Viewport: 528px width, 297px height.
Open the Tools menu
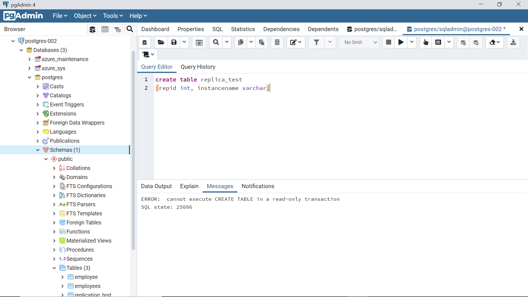pyautogui.click(x=113, y=16)
